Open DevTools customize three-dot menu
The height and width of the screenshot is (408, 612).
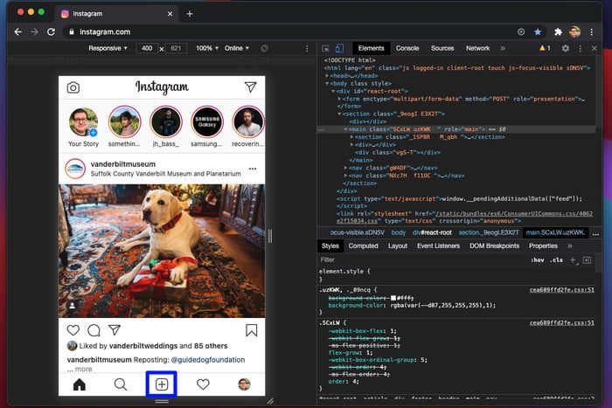tap(580, 48)
